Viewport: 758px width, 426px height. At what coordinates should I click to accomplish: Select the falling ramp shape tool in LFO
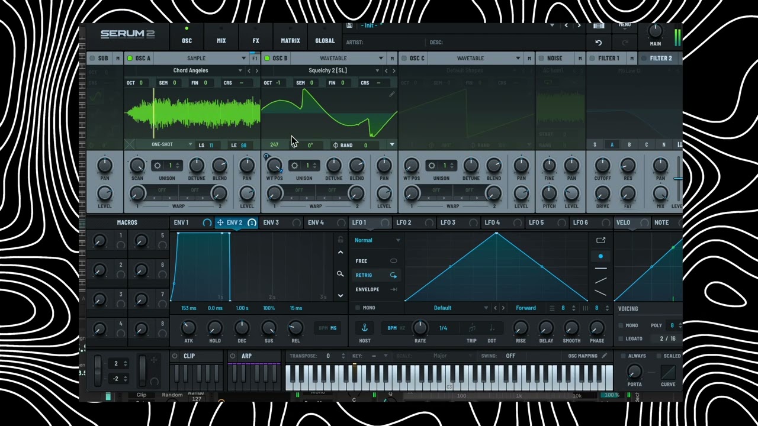pos(600,292)
